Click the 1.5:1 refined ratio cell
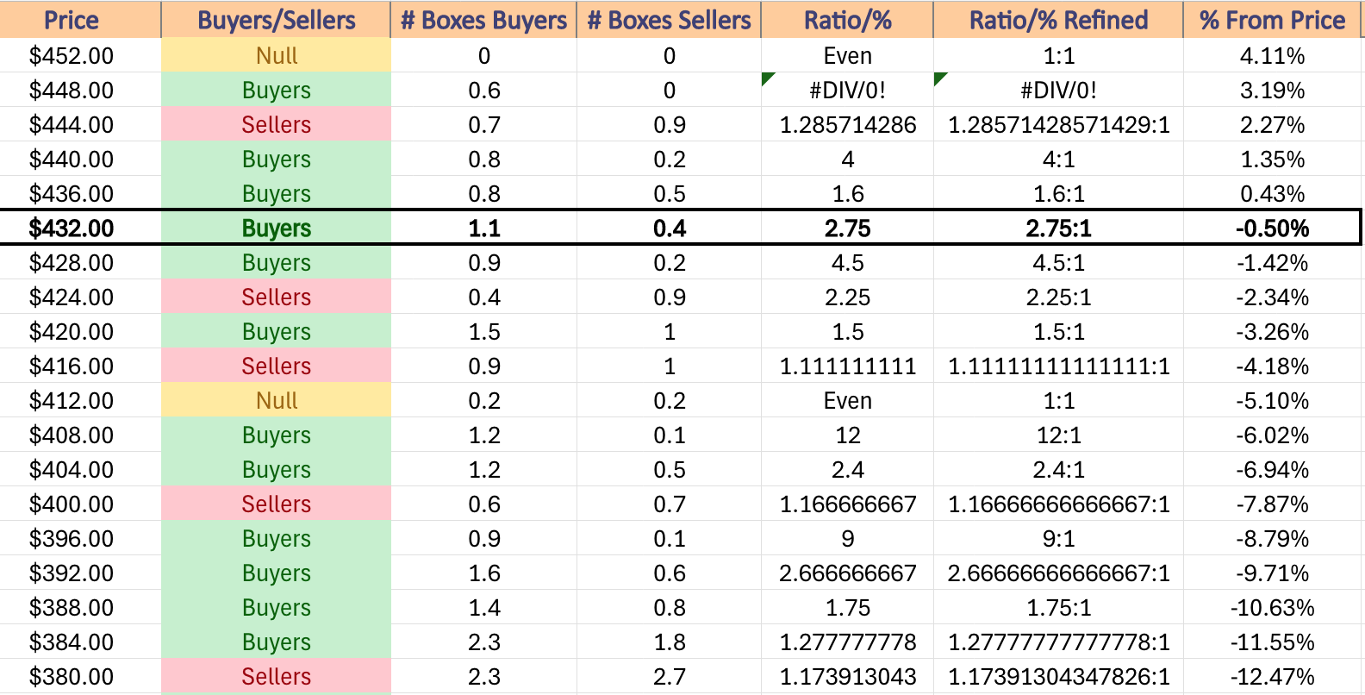This screenshot has height=695, width=1365. [x=1058, y=331]
